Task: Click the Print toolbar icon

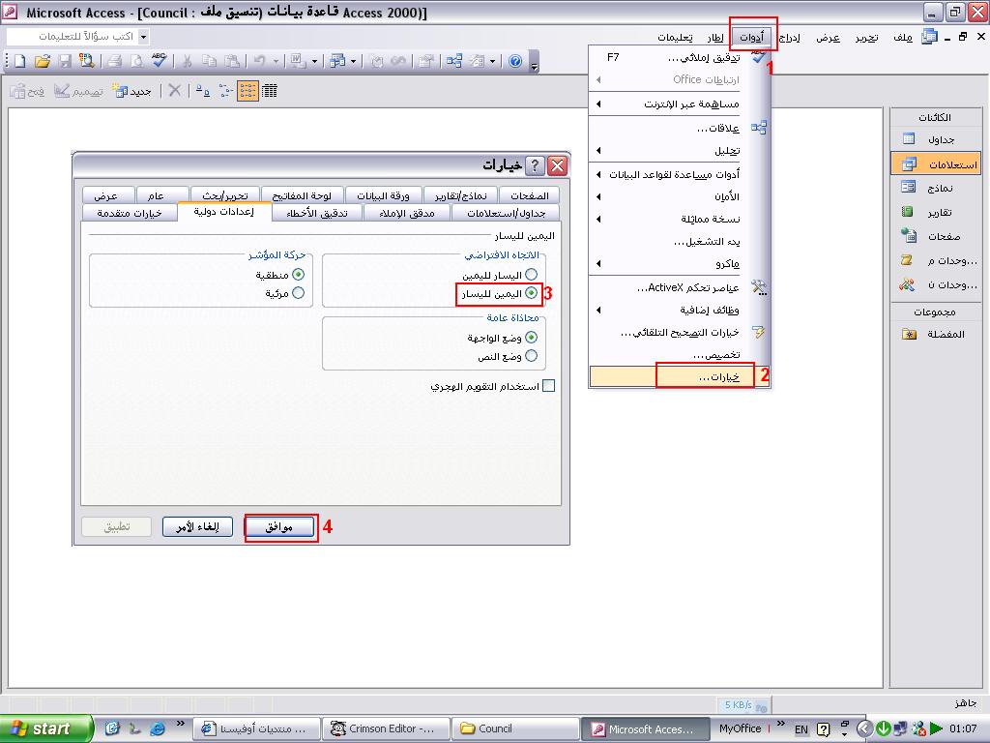Action: click(114, 61)
